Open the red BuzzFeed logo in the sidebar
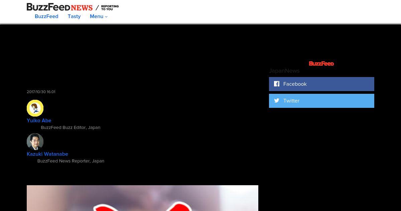Viewport: 401px width, 211px height. click(x=321, y=64)
